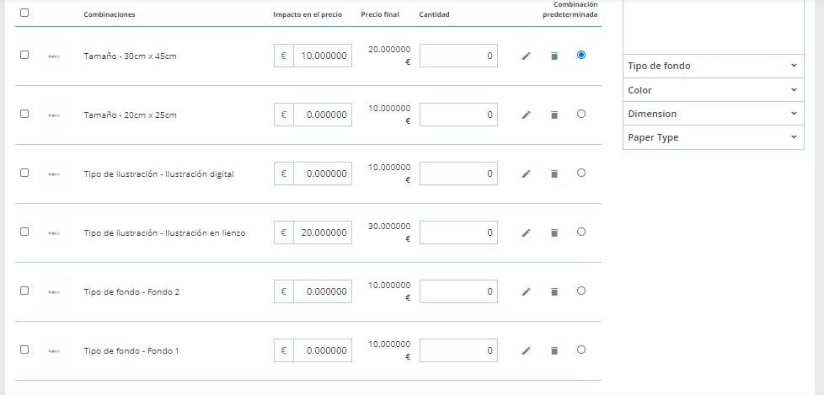Tick checkbox for Tamaño 20cm x 25cm row
824x395 pixels.
24,114
